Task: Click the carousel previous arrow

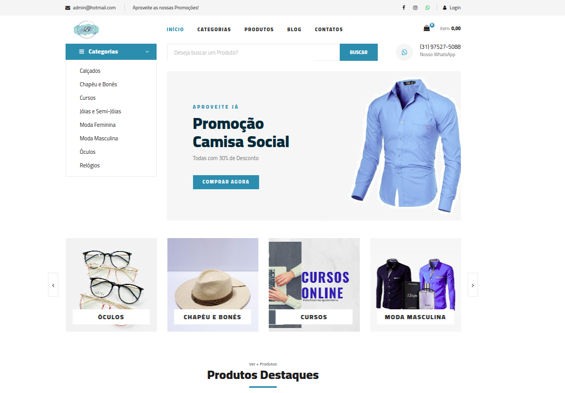Action: 53,285
